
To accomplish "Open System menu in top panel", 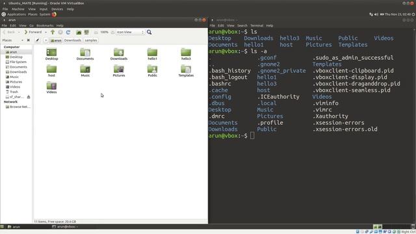I will pyautogui.click(x=45, y=14).
